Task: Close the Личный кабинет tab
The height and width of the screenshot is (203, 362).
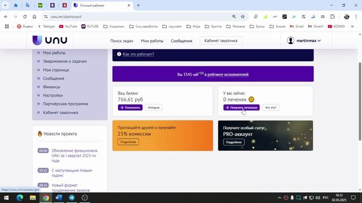Action: (129, 5)
